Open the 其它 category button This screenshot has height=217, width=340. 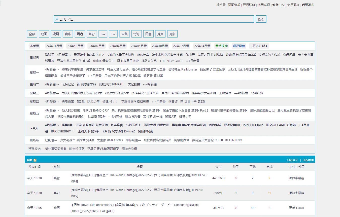[92, 34]
